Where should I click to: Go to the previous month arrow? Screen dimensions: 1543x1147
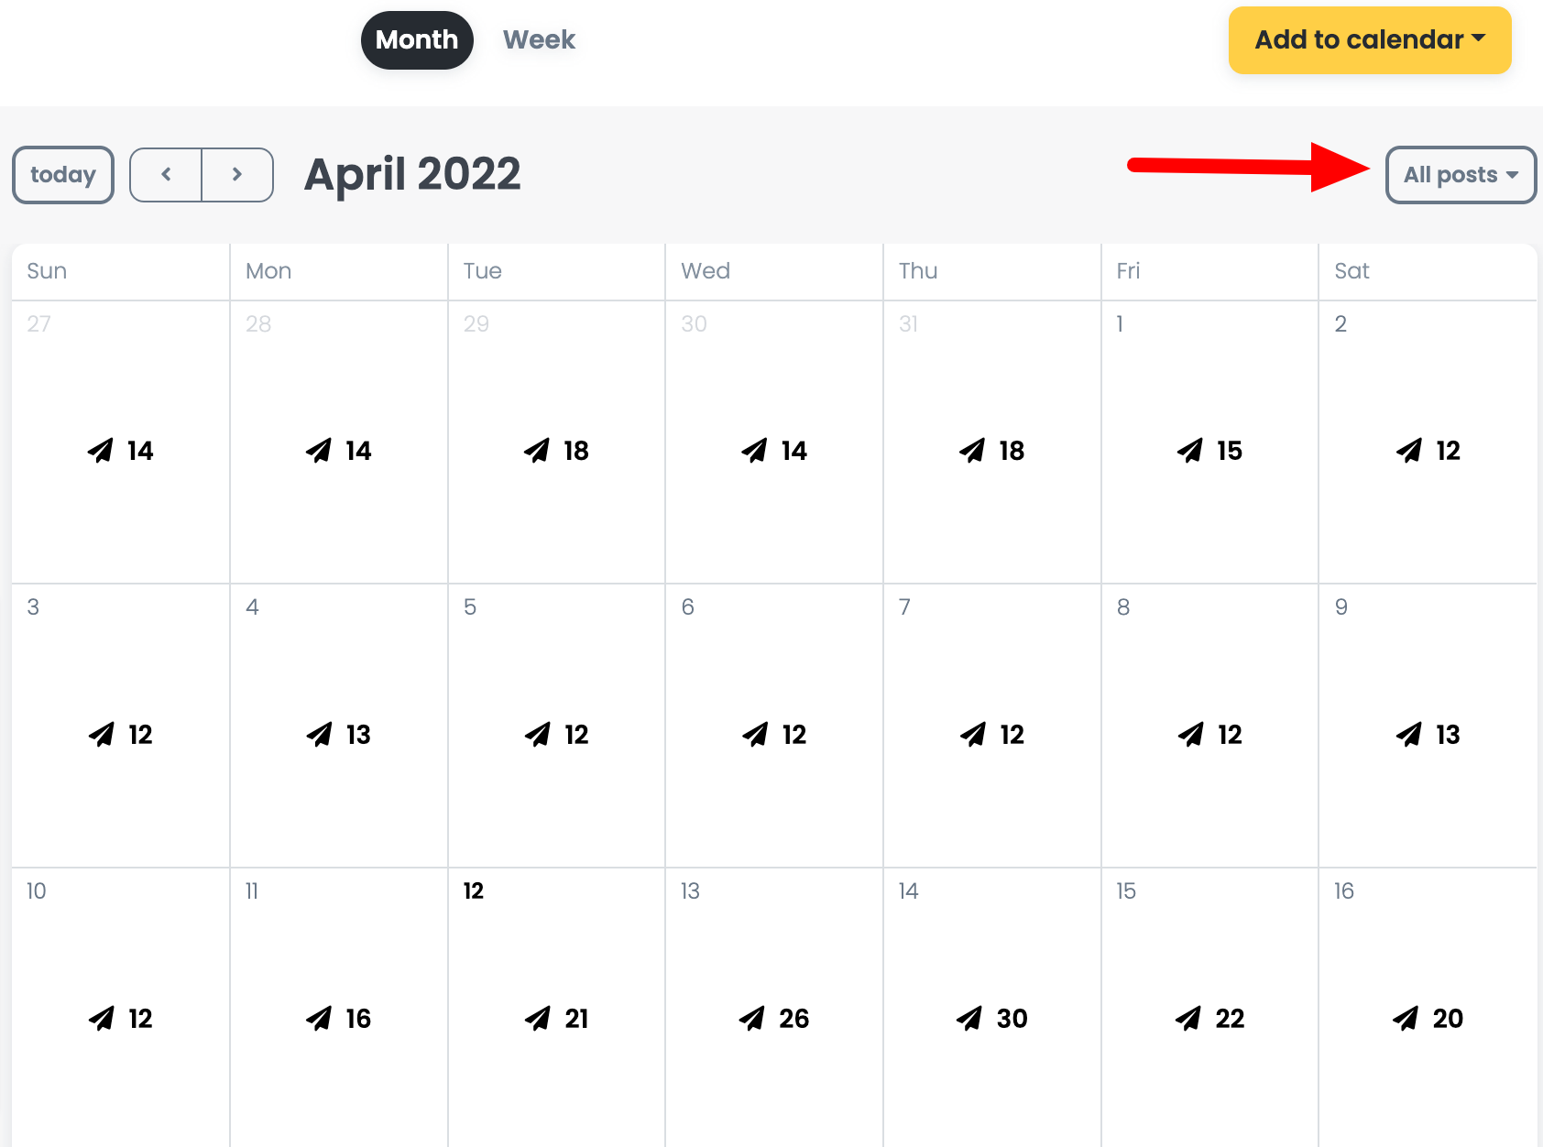click(x=166, y=174)
